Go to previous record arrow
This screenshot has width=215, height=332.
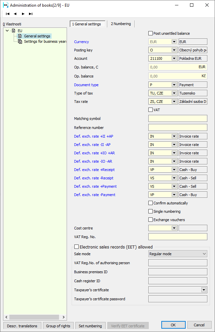tap(15, 14)
